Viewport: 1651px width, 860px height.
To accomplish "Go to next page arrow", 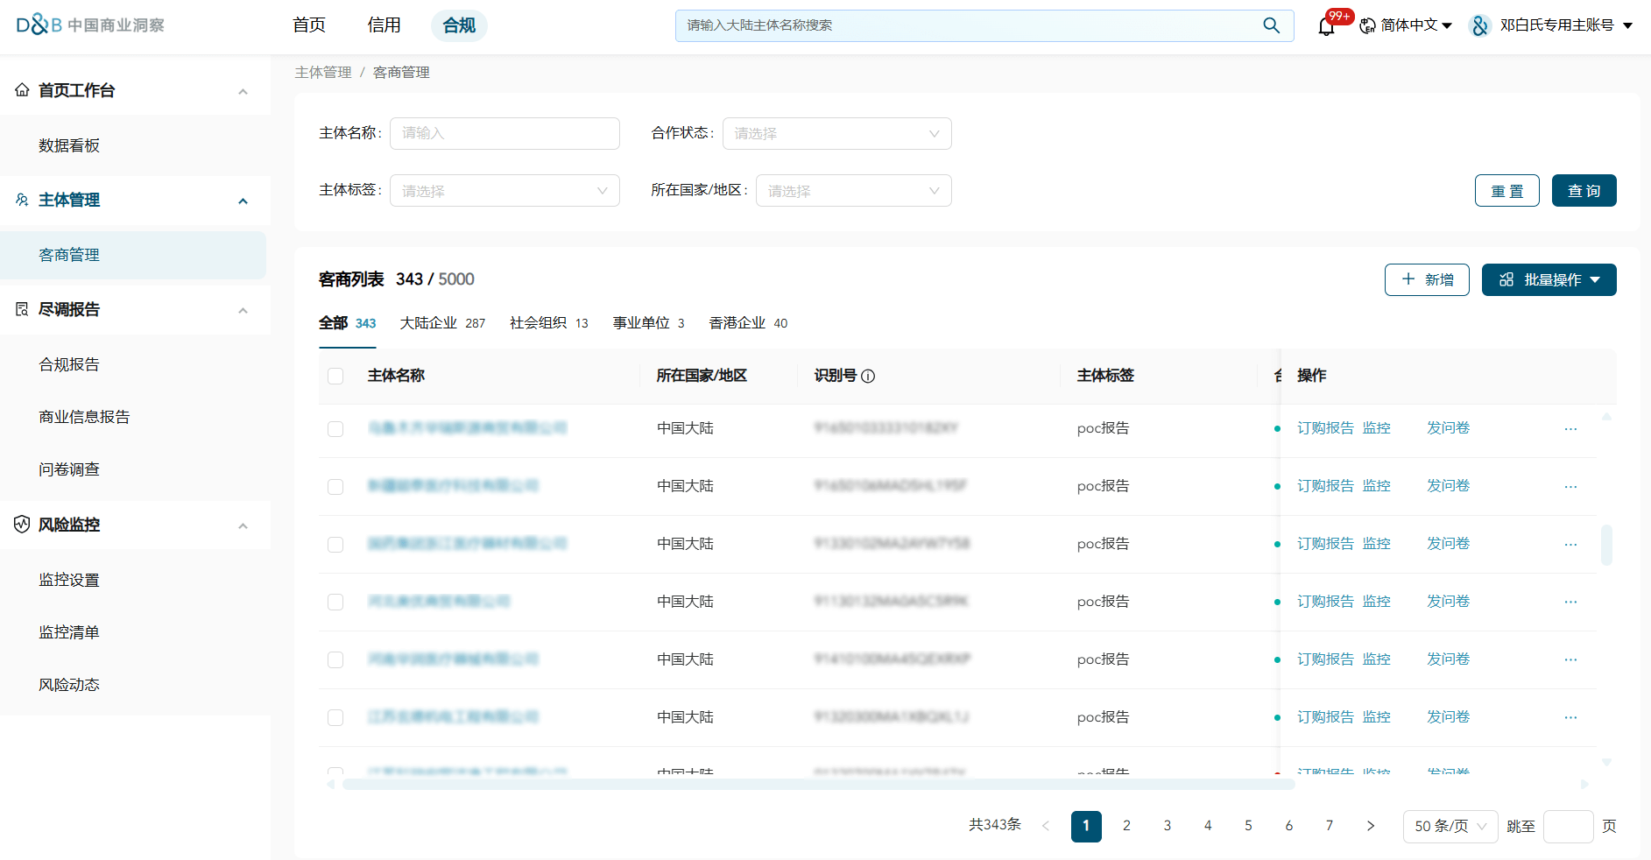I will click(x=1371, y=826).
